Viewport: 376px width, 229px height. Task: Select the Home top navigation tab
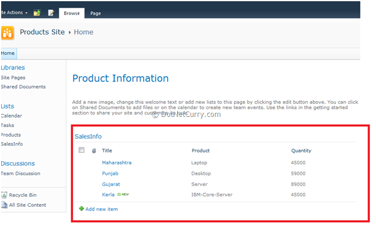point(8,53)
